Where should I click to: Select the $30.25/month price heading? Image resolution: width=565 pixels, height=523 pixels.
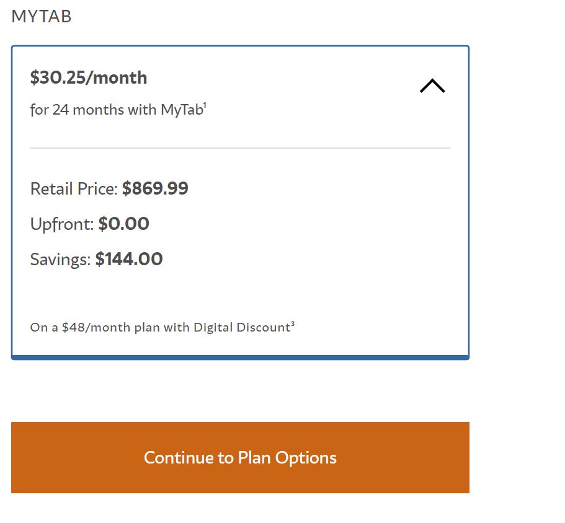[x=89, y=77]
